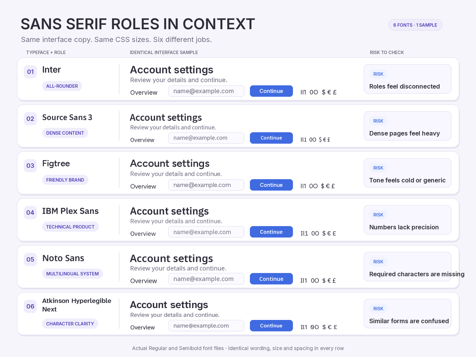Click Continue button in the Inter row
Screen dimensions: 476x357
pyautogui.click(x=271, y=91)
